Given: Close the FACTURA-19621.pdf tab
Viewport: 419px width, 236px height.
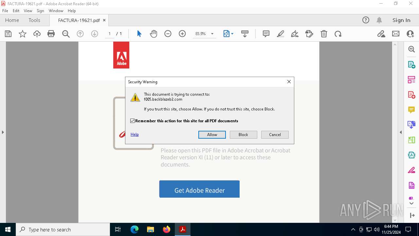Looking at the screenshot, I should tap(104, 20).
